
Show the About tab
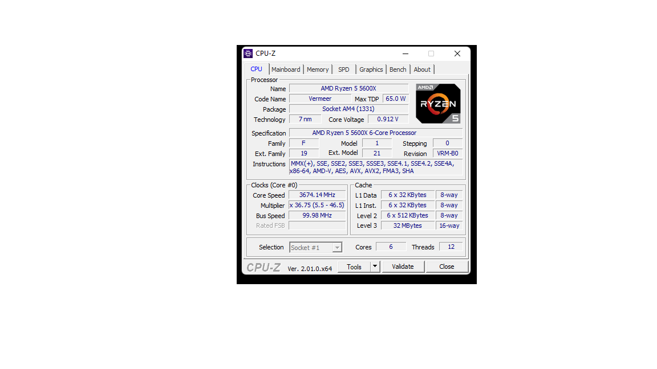[x=422, y=69]
